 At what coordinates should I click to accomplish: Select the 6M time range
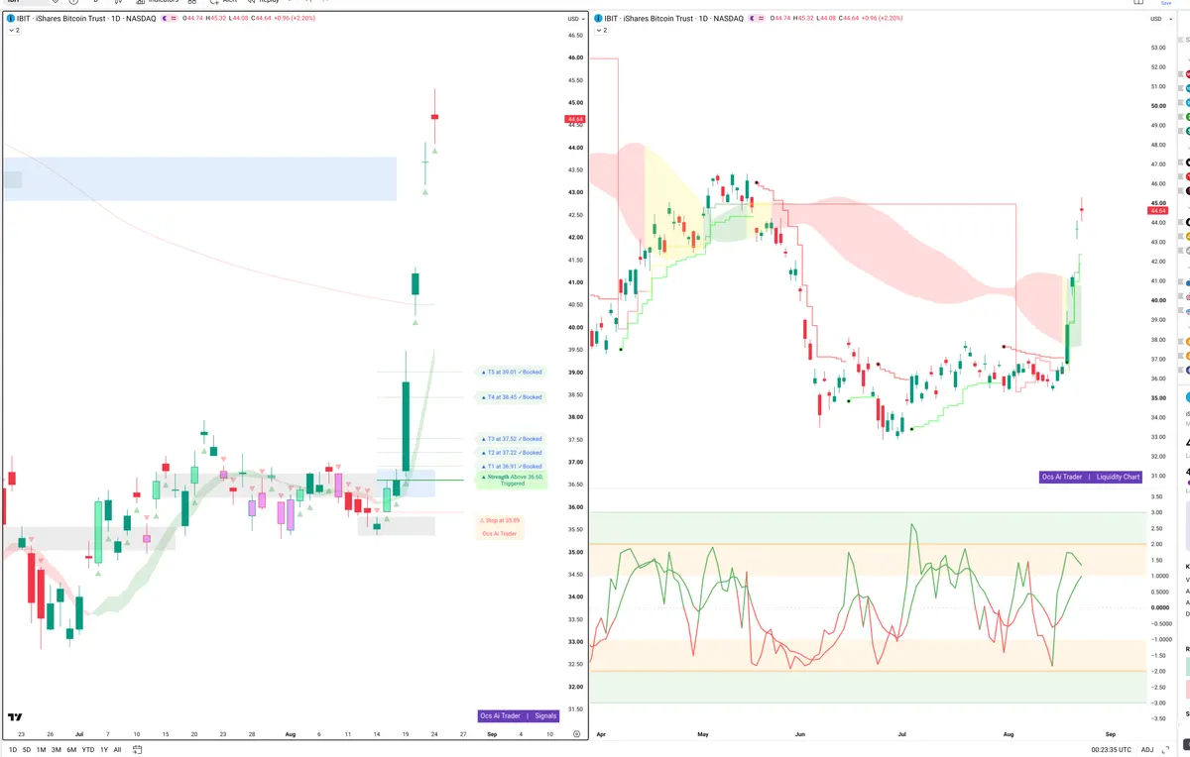pos(71,749)
